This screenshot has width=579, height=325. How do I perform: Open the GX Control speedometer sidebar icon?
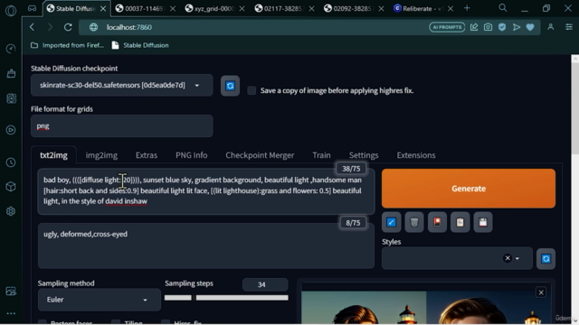click(x=11, y=49)
